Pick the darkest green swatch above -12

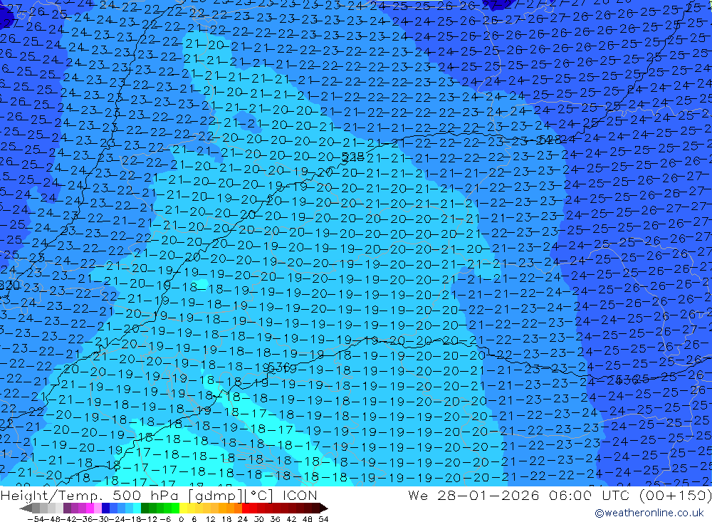[145, 508]
